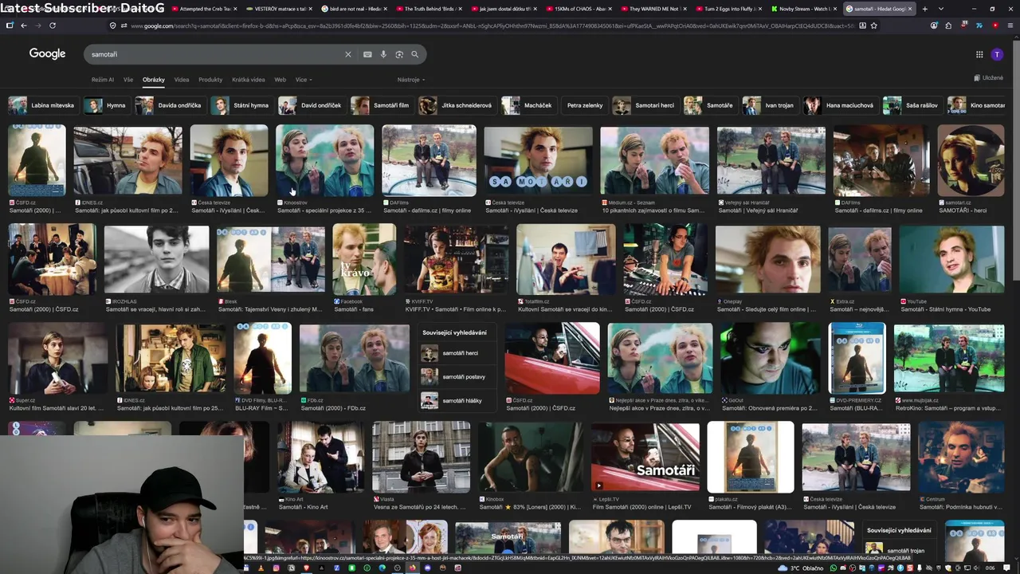Viewport: 1020px width, 574px height.
Task: Select the Samotáři herci filter chip
Action: [x=645, y=105]
